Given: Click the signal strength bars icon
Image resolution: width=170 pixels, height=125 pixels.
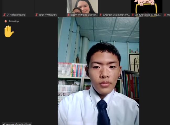Looking at the screenshot, I should pyautogui.click(x=4, y=124).
